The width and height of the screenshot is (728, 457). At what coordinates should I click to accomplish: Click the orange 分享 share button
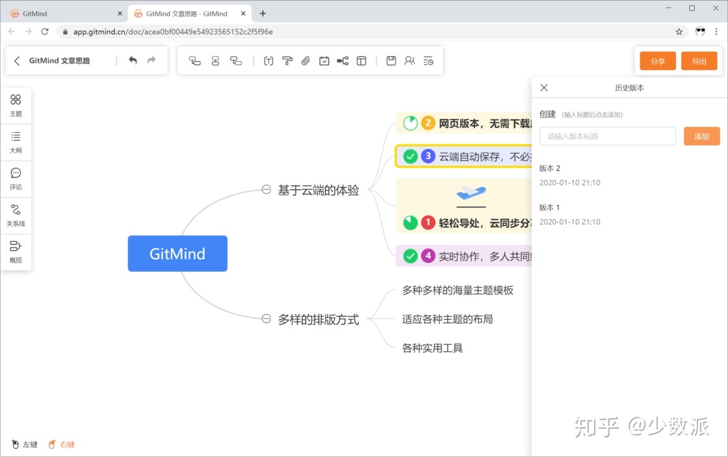click(658, 61)
